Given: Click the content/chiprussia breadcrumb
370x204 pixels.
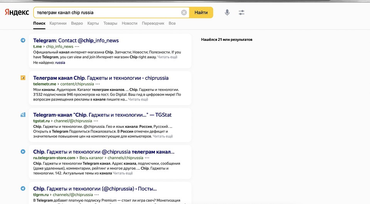Looking at the screenshot, I should [x=77, y=84].
